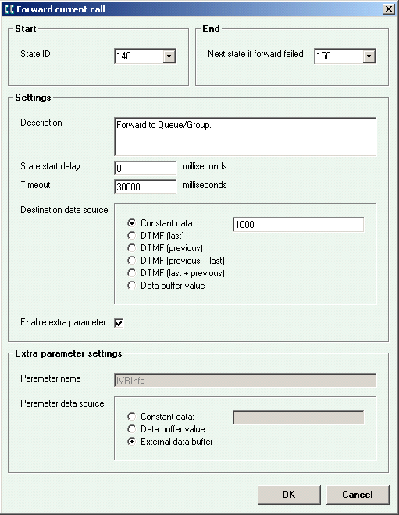Expand the Next state if forward failed dropdown
This screenshot has height=515, width=399.
pos(369,56)
